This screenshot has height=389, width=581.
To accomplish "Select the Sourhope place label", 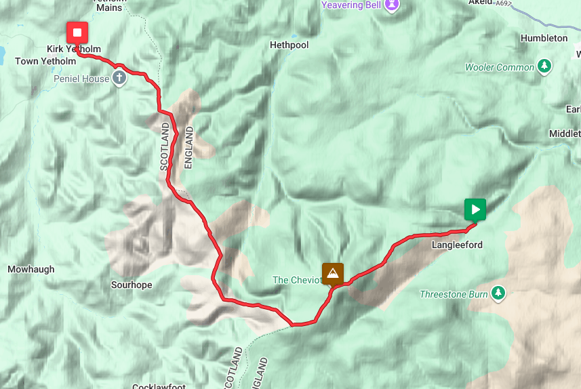I will [132, 285].
